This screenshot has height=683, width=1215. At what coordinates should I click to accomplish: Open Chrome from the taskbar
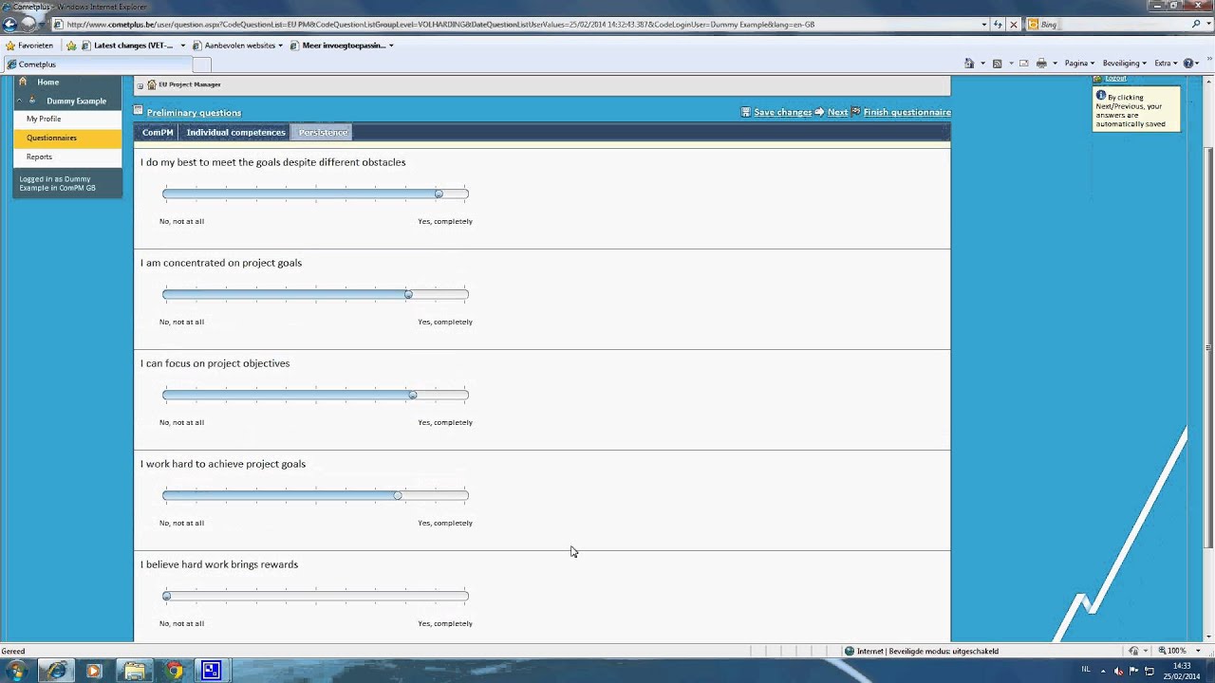click(x=174, y=671)
